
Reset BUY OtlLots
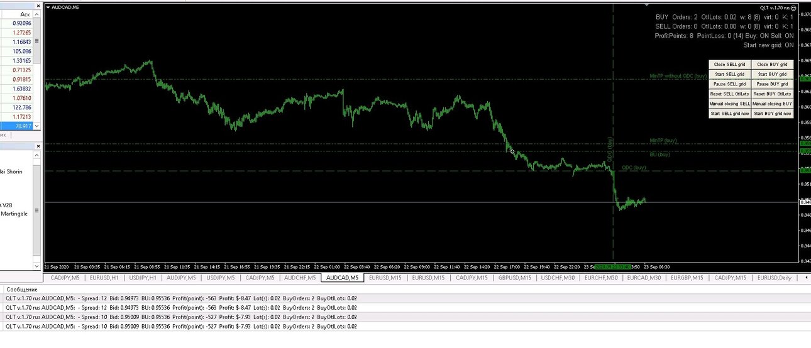(772, 94)
